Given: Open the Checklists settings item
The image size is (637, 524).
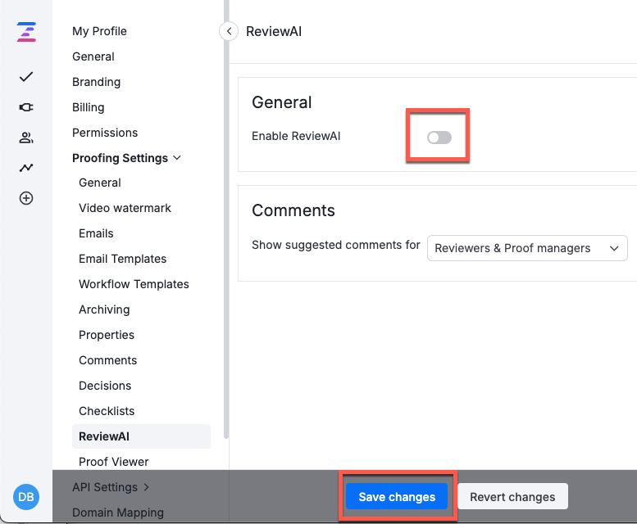Looking at the screenshot, I should click(107, 411).
